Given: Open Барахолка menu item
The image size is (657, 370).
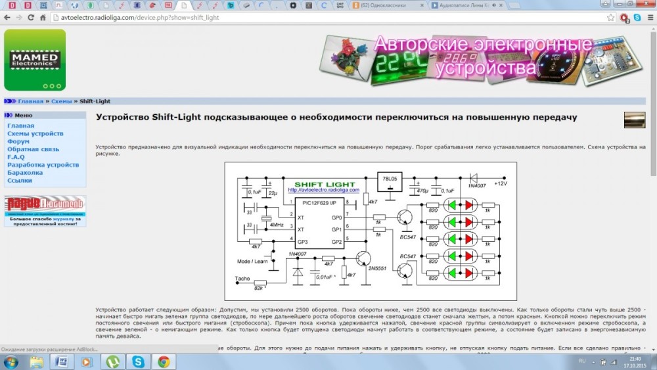Looking at the screenshot, I should click(x=25, y=173).
